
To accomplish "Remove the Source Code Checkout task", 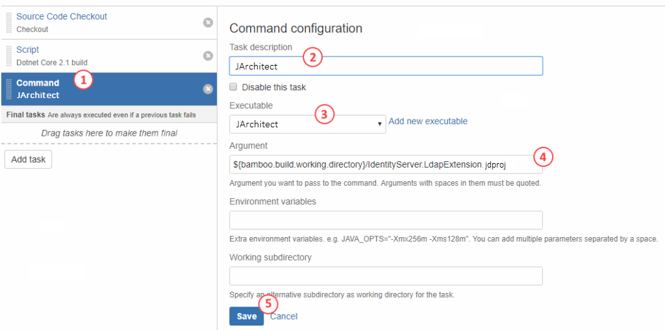I will (208, 23).
